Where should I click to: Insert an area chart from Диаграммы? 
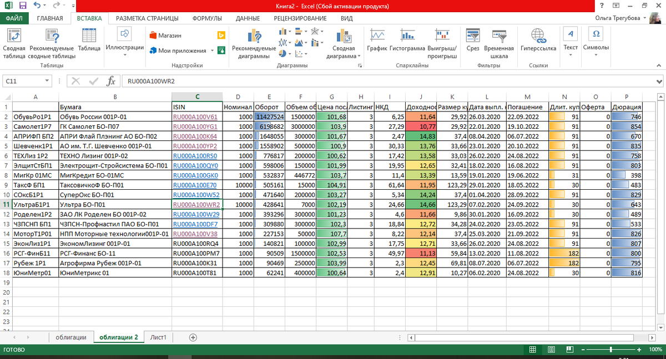pos(301,43)
